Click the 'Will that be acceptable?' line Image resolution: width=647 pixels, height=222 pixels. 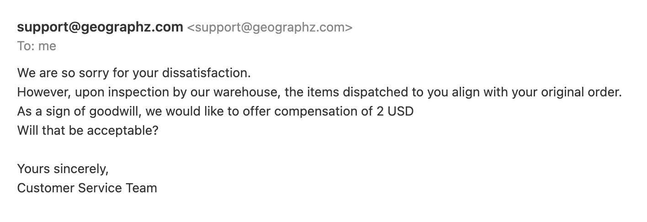(88, 131)
